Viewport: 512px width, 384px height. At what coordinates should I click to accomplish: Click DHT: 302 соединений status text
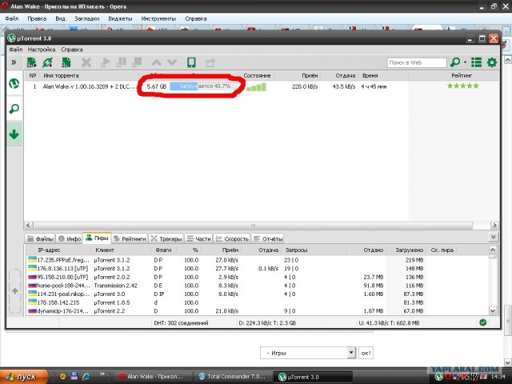181,323
